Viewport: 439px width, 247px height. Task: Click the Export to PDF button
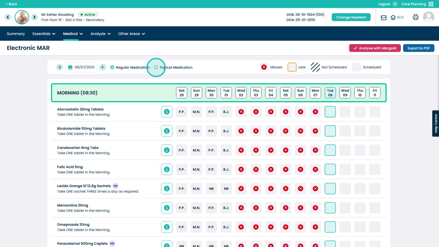pyautogui.click(x=418, y=48)
